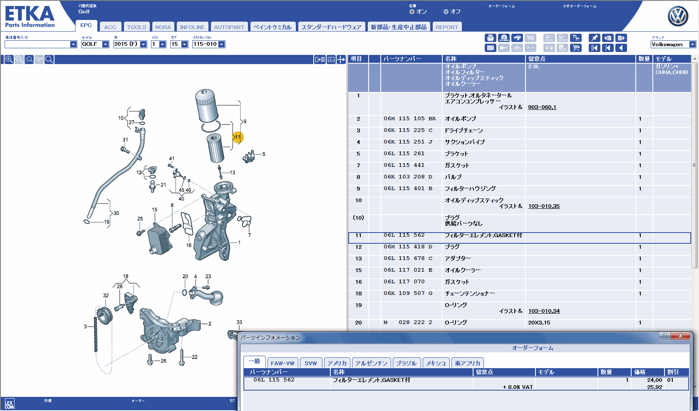Open the Volkswagen brand dropdown
This screenshot has width=699, height=411.
pos(693,45)
